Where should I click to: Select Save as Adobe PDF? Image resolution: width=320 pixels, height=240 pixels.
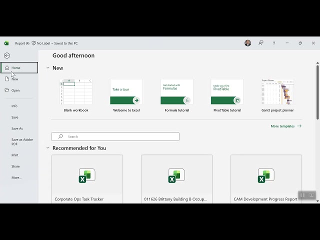(x=22, y=141)
